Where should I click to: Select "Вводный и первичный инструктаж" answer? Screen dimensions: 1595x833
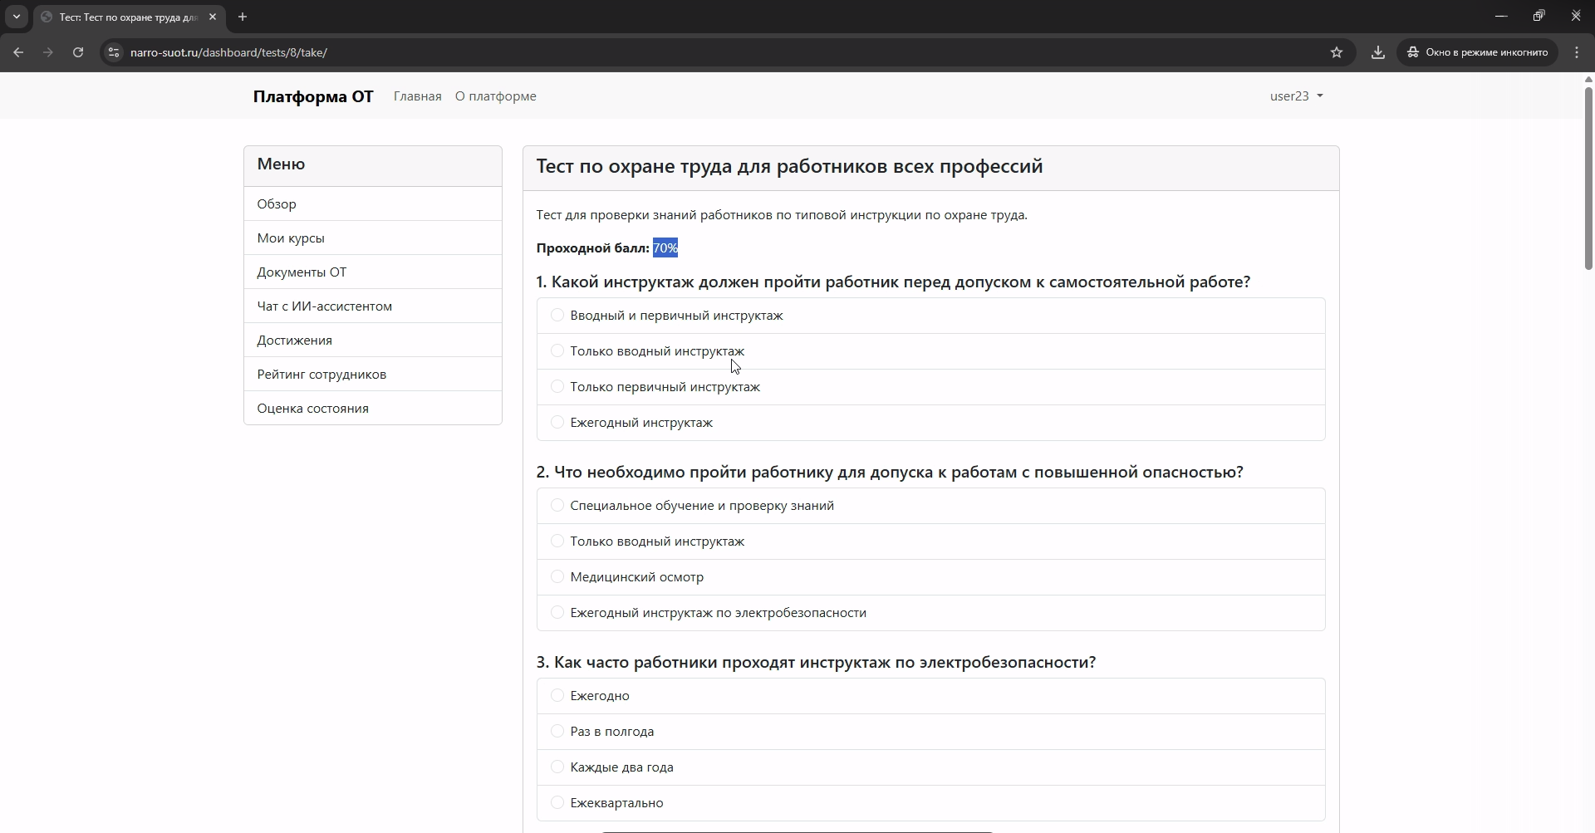click(x=557, y=316)
